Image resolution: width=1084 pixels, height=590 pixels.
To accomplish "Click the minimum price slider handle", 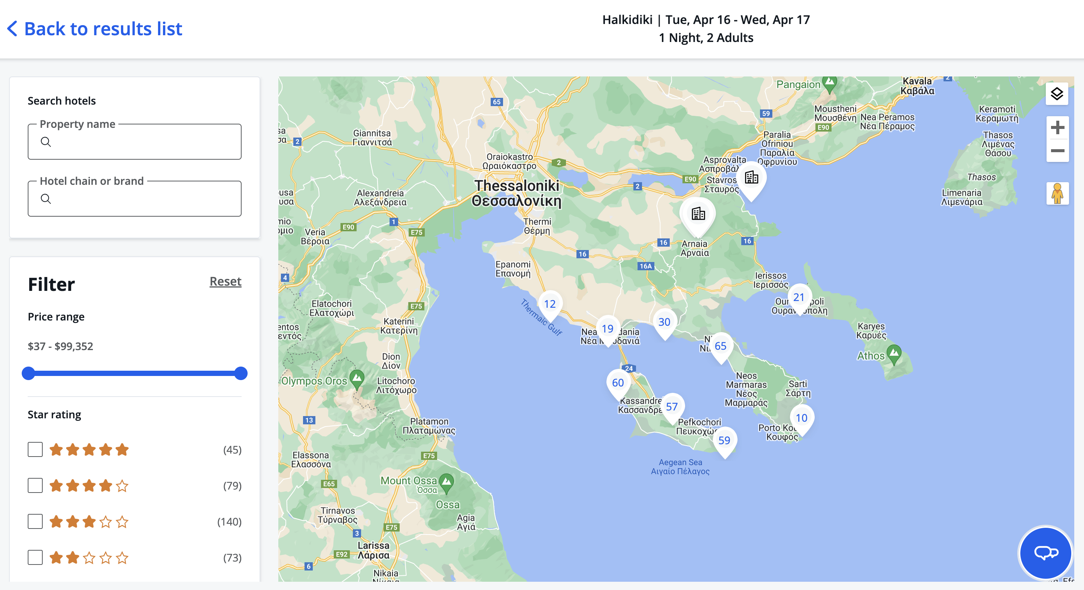I will tap(28, 373).
